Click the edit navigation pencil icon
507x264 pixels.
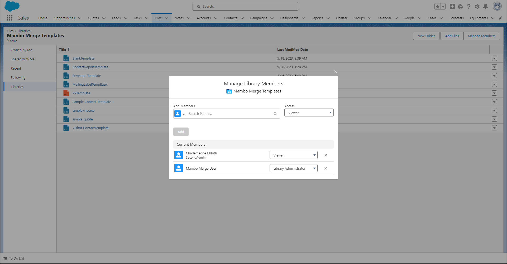pos(500,18)
